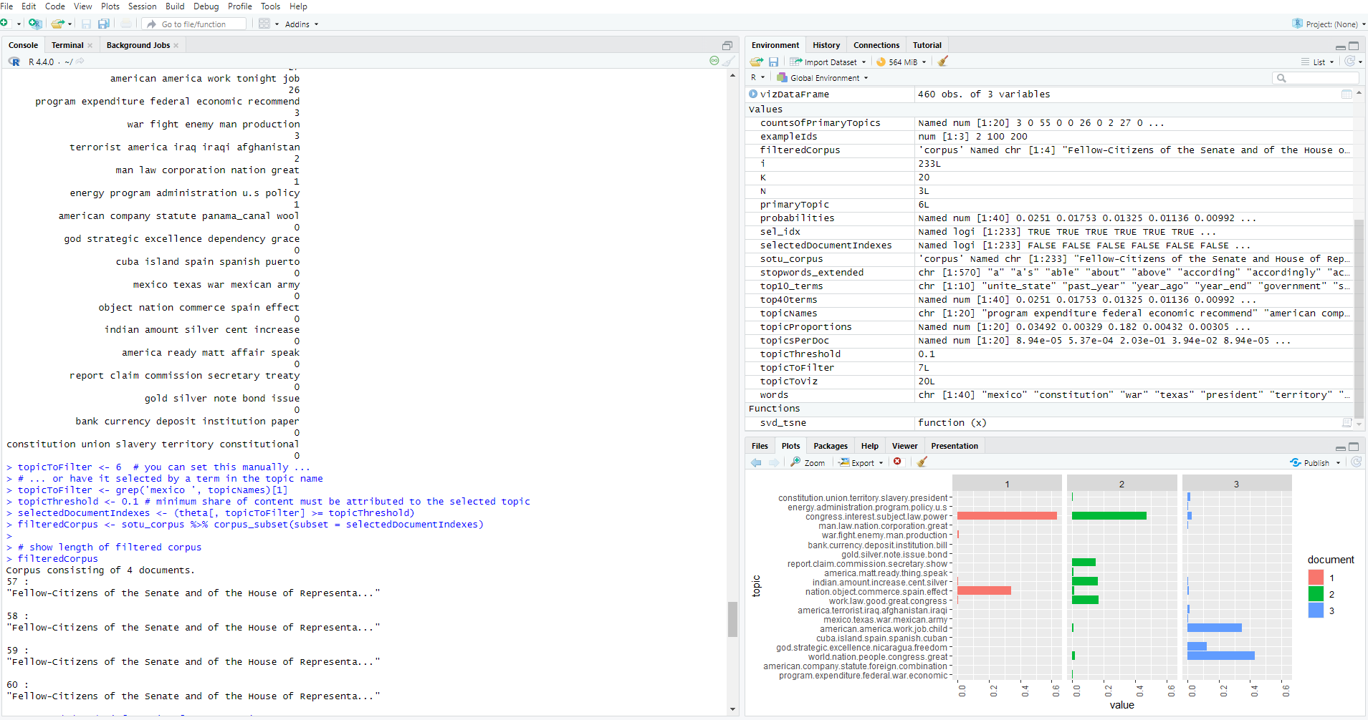The width and height of the screenshot is (1368, 720).
Task: Open the Addins dropdown
Action: [x=302, y=24]
